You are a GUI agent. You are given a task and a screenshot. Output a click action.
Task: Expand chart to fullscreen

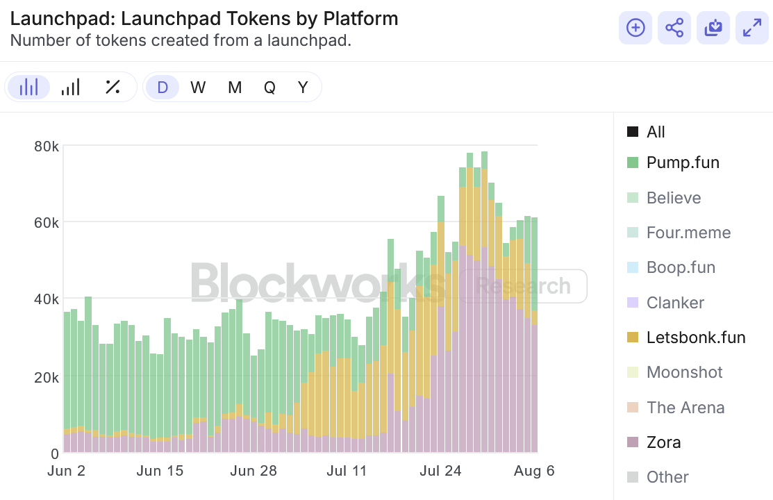752,28
